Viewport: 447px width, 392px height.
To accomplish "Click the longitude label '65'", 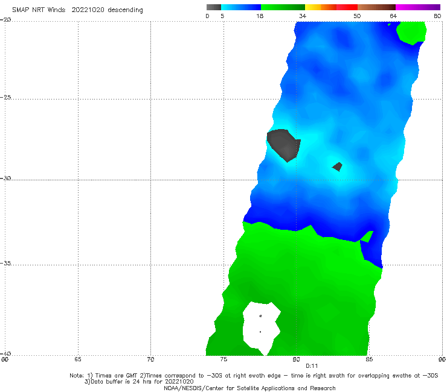I will coord(78,359).
